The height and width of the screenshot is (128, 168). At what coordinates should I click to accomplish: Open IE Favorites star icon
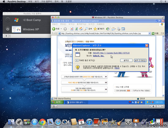pyautogui.click(x=95, y=29)
